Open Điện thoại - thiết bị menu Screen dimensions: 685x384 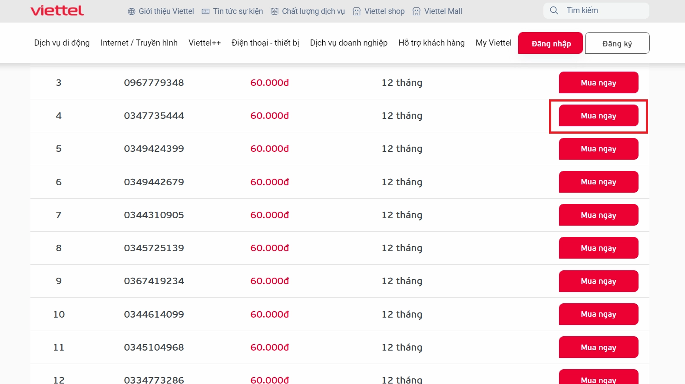pyautogui.click(x=265, y=43)
